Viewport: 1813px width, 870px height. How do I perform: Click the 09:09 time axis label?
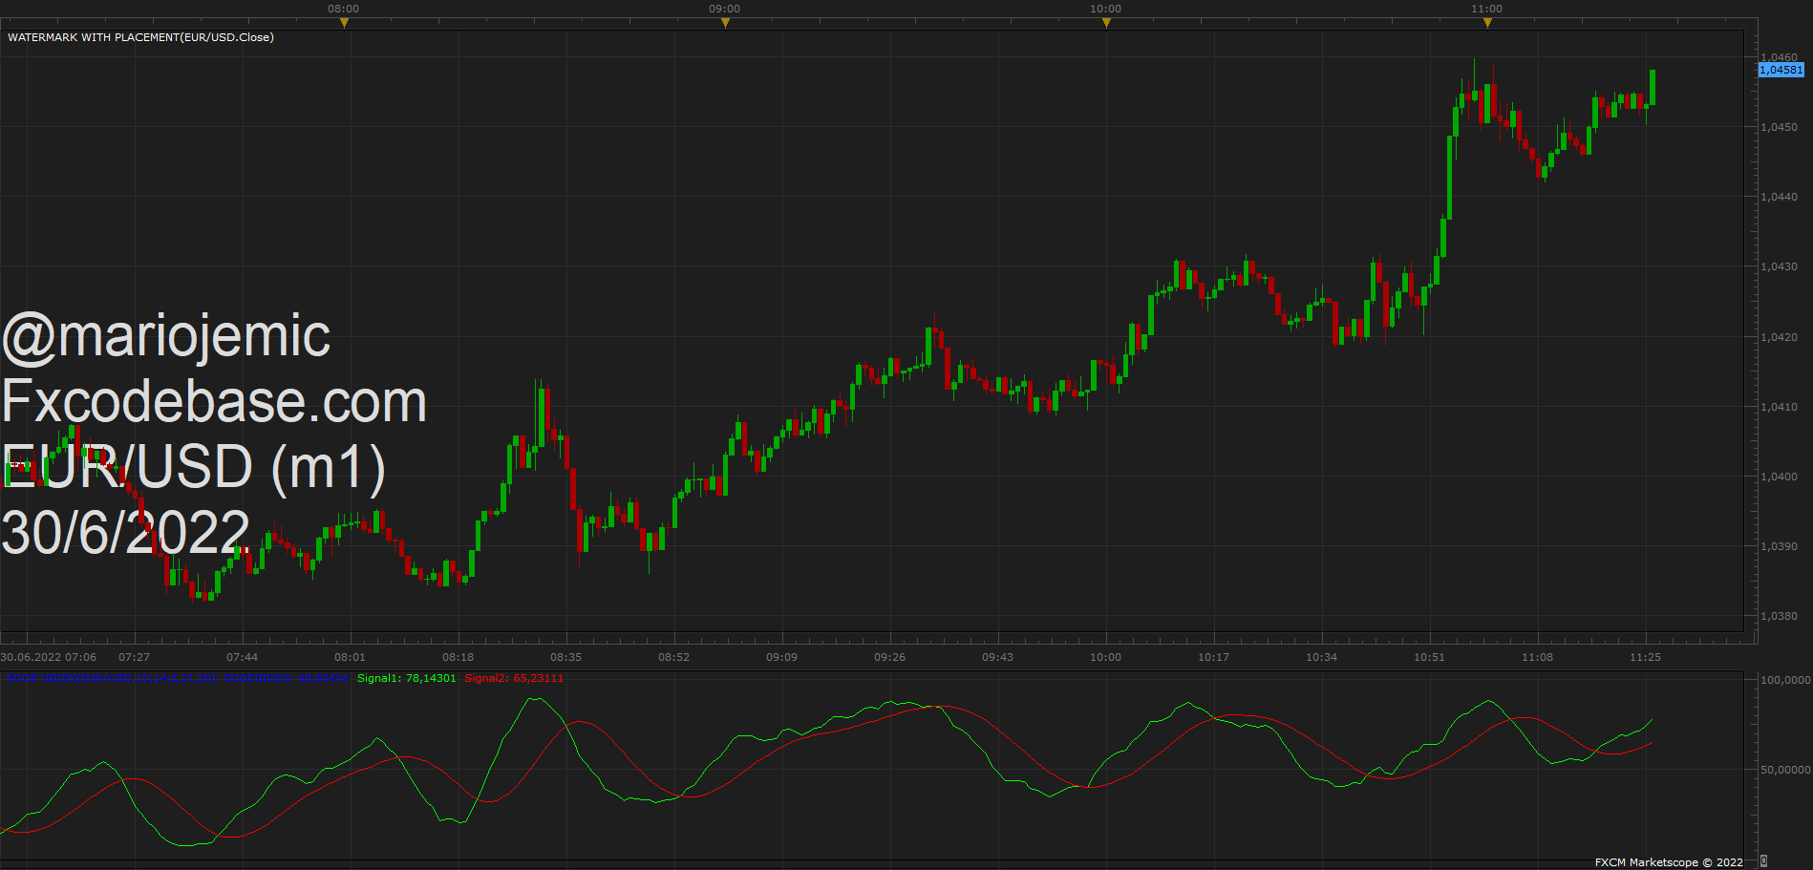coord(781,657)
